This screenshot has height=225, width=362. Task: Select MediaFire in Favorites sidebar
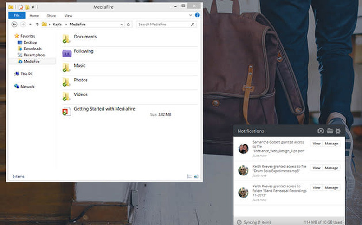pos(31,61)
